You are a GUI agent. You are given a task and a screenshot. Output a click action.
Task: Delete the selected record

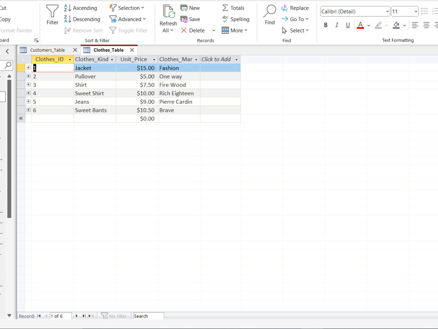click(193, 30)
